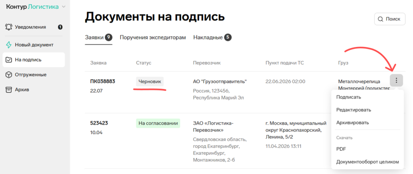Screen dimensions: 413x174
Task: Click the Контур Логистика logo
Action: pos(32,7)
